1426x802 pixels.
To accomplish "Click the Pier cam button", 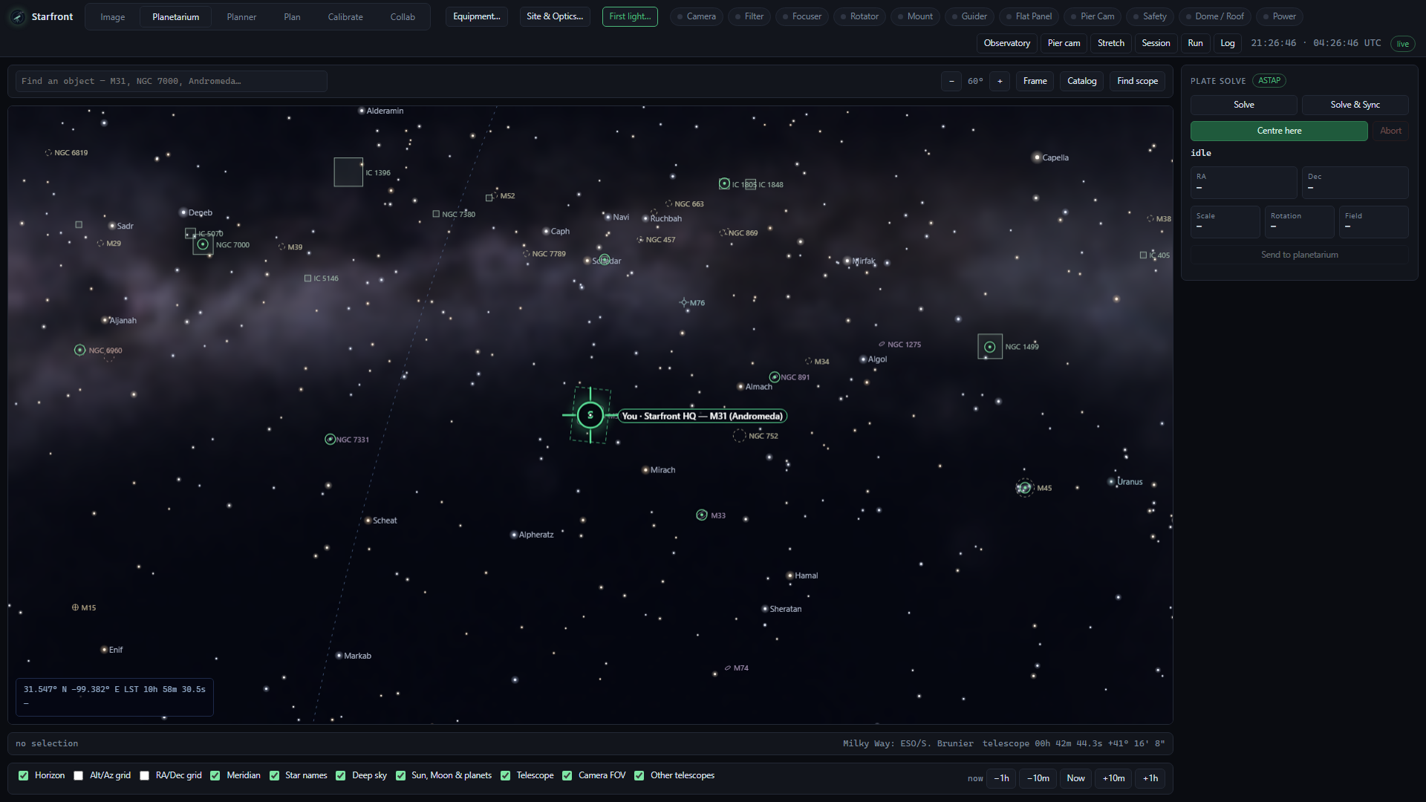I will tap(1064, 43).
